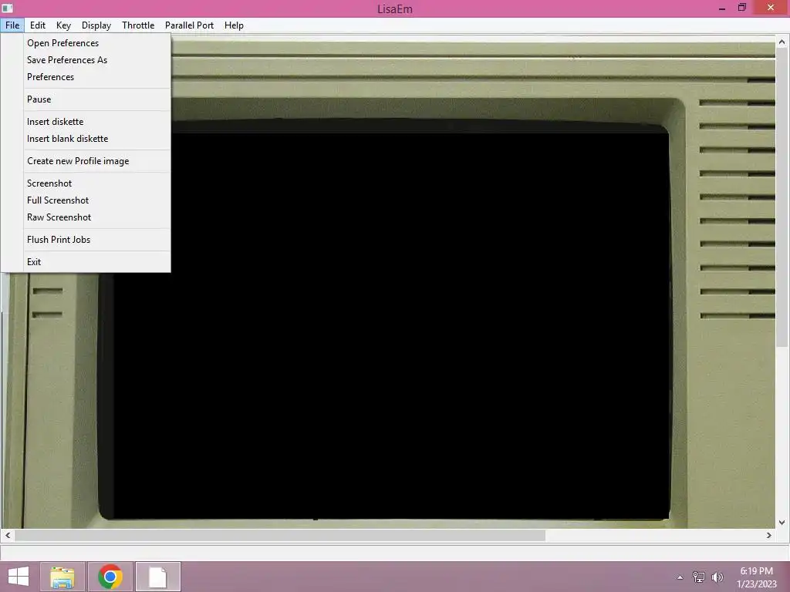Click the LisaEm taskbar document icon

[x=157, y=577]
